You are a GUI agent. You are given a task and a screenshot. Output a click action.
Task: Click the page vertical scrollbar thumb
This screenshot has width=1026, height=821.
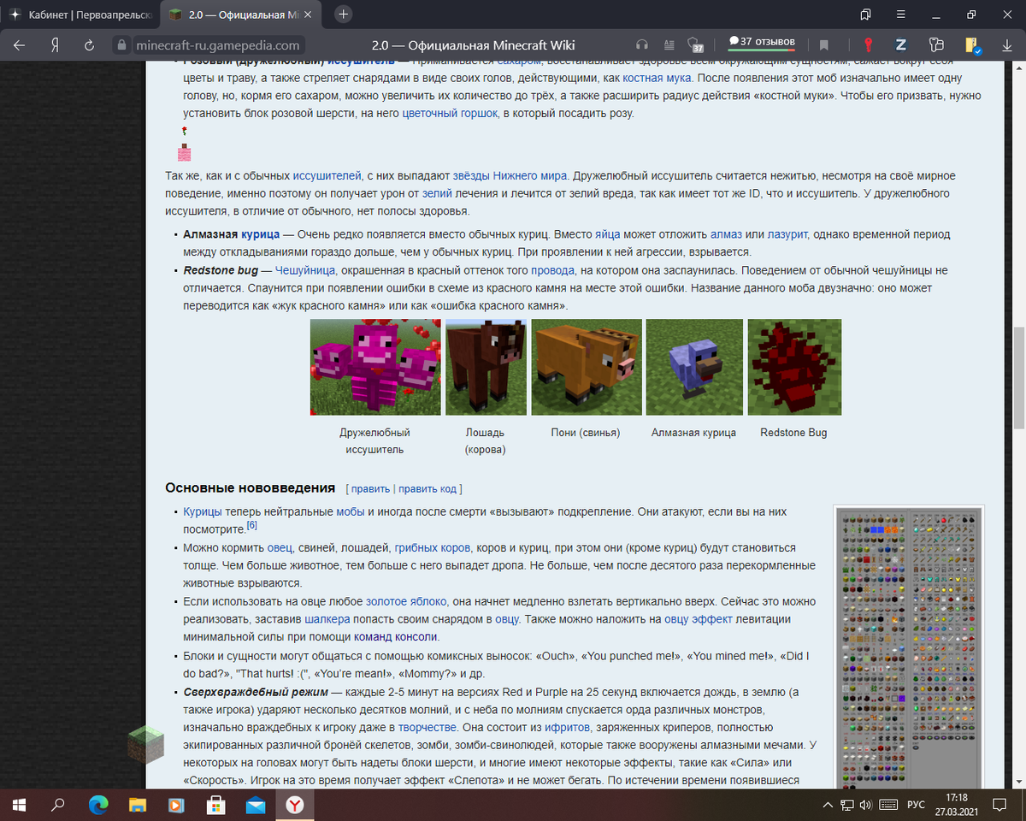coord(1018,377)
